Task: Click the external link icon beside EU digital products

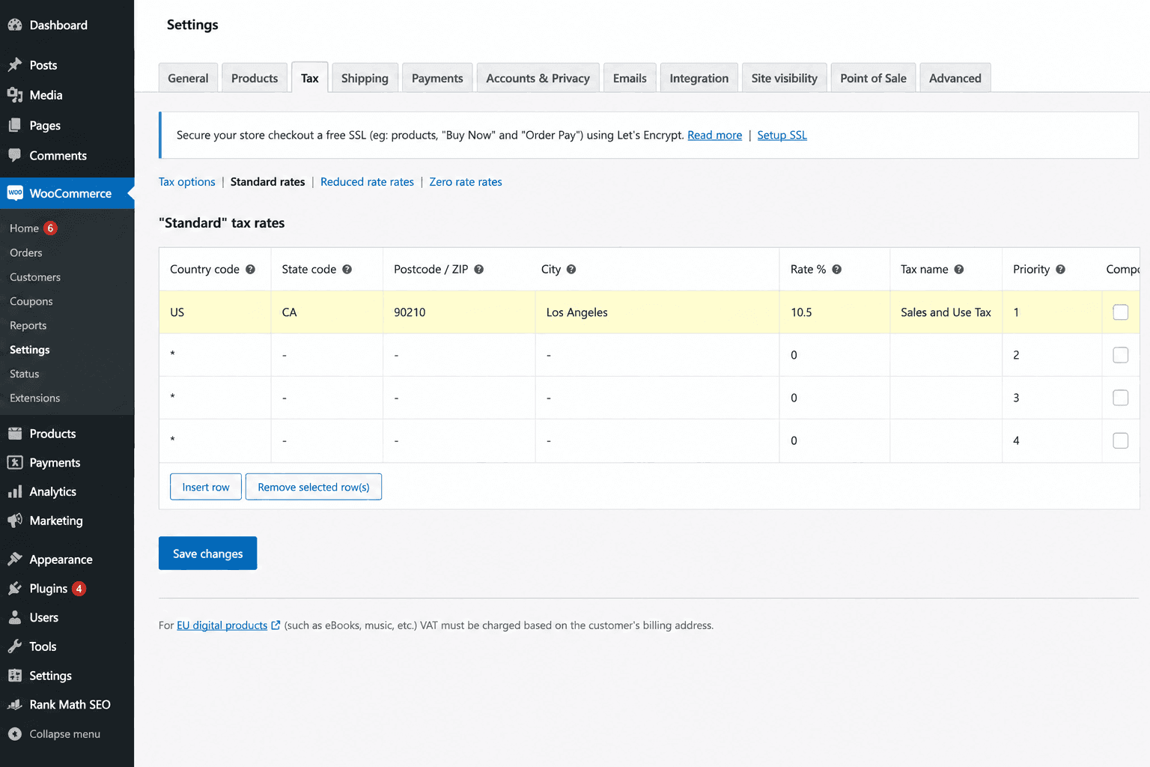Action: [x=276, y=625]
